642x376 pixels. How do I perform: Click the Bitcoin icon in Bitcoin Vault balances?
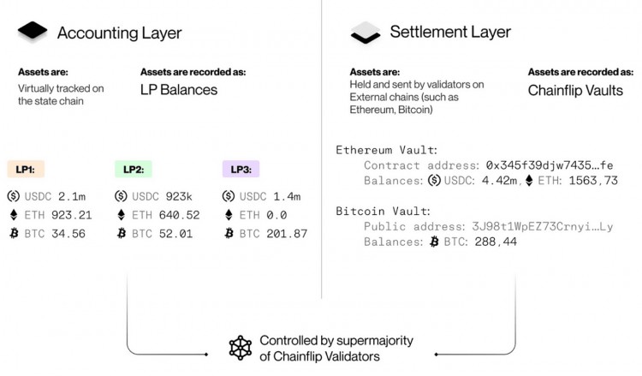coord(434,242)
